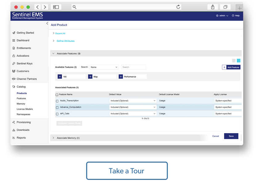Check the Audio_Transcription row checkbox
Viewport: 262px width, 185px height.
tap(57, 101)
